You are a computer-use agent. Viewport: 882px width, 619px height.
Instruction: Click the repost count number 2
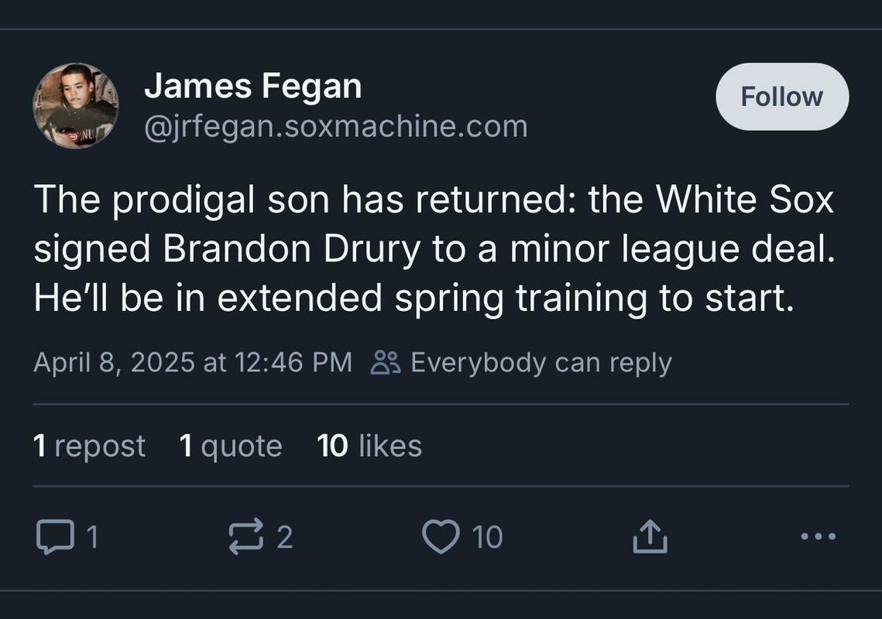point(284,537)
